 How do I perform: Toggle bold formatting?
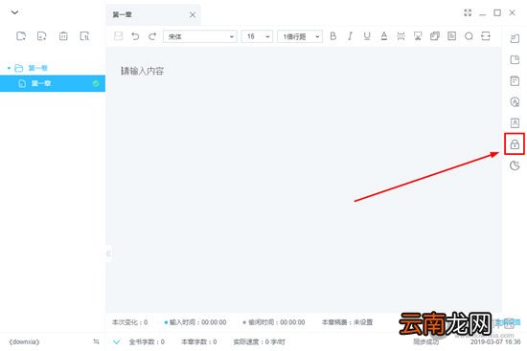pyautogui.click(x=333, y=36)
